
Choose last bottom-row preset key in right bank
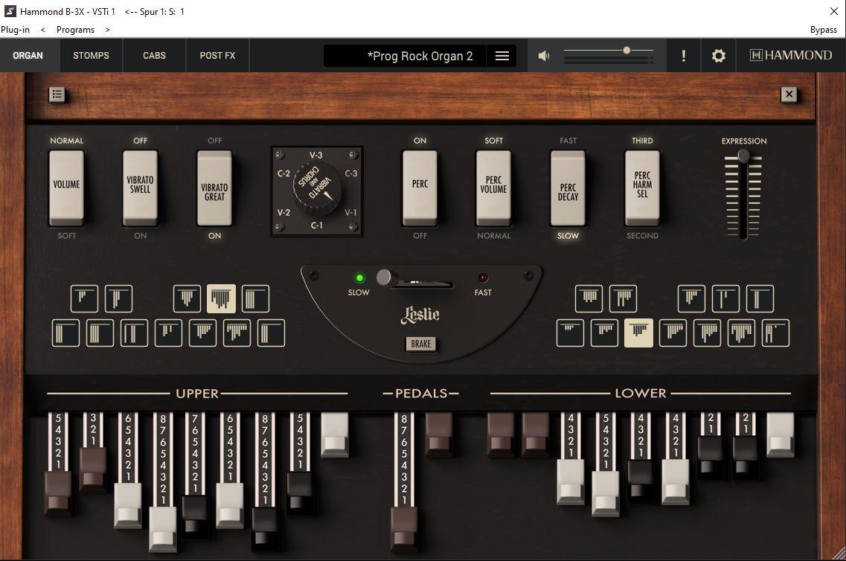tap(776, 333)
